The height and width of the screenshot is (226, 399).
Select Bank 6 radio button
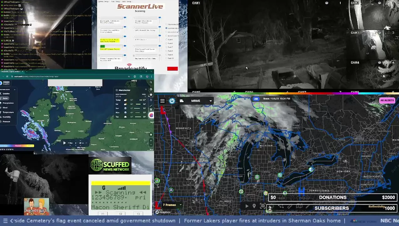[166, 43]
